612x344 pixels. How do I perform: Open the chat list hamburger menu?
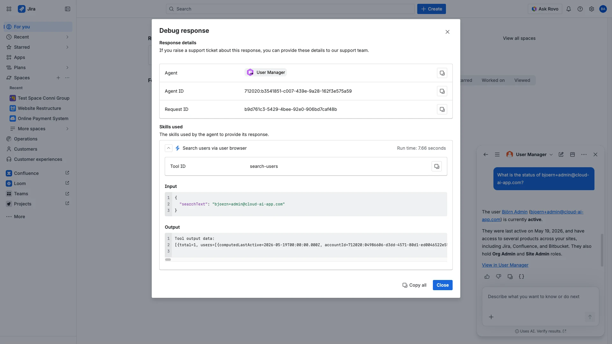pyautogui.click(x=497, y=154)
